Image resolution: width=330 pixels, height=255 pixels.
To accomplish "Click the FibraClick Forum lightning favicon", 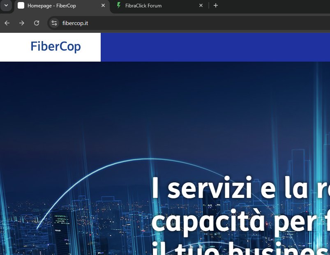I will pyautogui.click(x=119, y=5).
